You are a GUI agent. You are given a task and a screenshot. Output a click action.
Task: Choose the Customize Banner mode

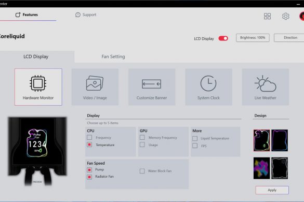pyautogui.click(x=152, y=87)
